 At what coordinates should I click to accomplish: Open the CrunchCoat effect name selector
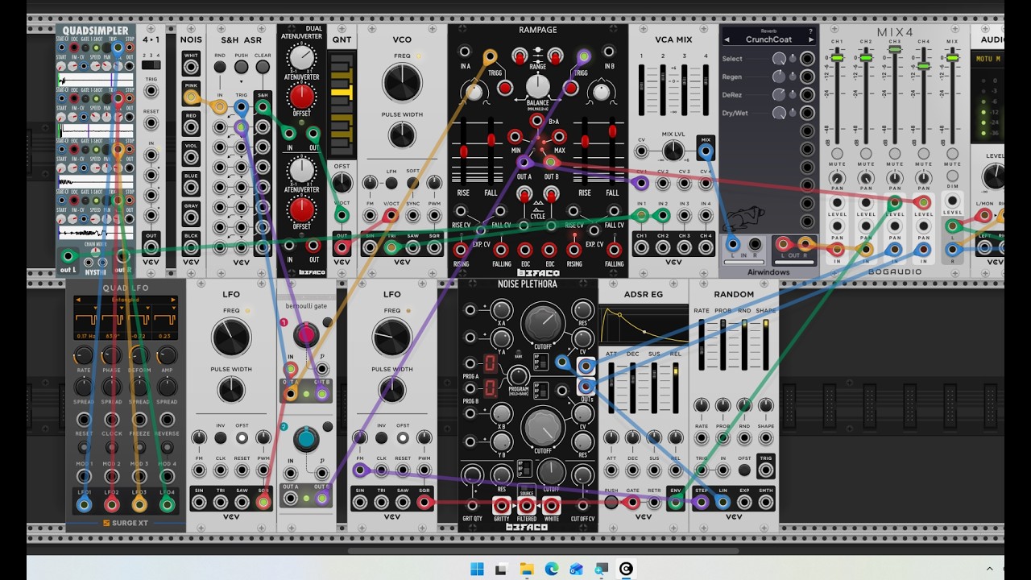point(768,39)
